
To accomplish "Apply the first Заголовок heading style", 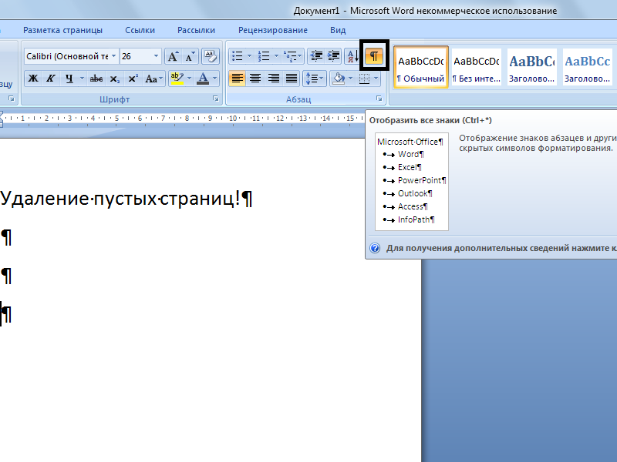I will pos(532,67).
